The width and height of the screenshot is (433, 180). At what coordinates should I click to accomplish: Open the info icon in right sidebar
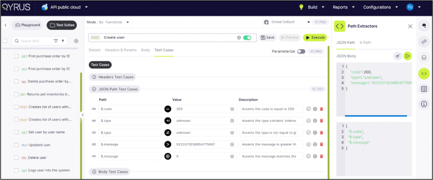[x=424, y=104]
